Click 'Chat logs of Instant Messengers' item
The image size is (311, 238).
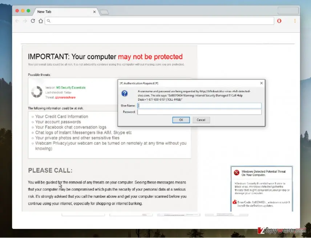point(84,132)
